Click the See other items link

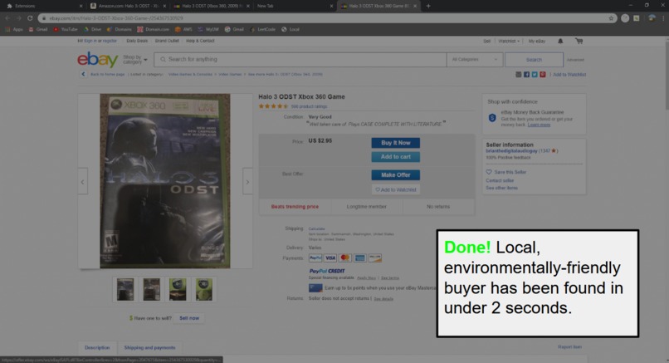[501, 188]
